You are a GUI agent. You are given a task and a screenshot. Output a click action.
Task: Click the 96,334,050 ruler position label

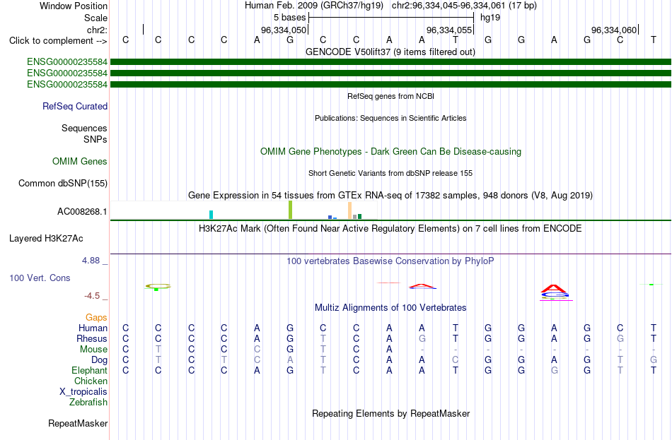(284, 30)
